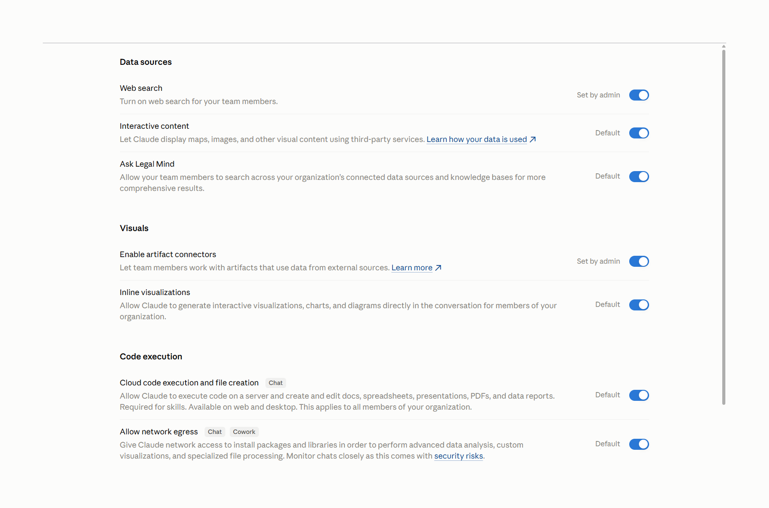The image size is (769, 508).
Task: Click the 'Allow network egress' title
Action: point(159,432)
